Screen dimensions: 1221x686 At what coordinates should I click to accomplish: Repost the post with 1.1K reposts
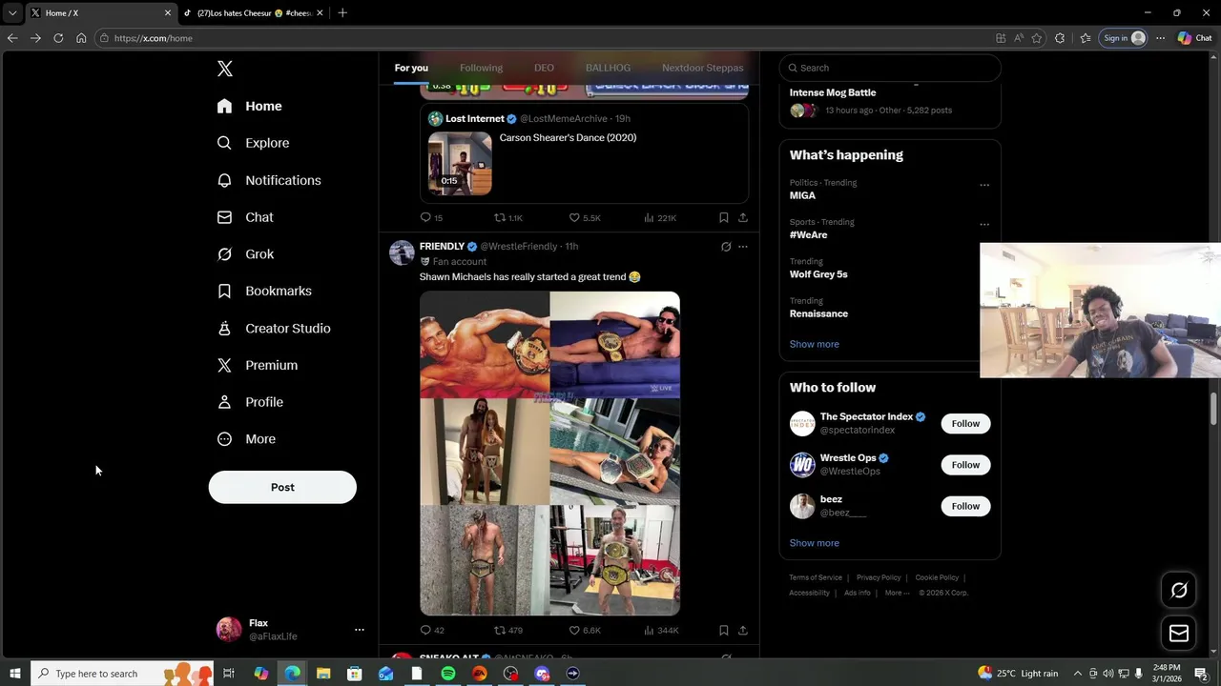[x=508, y=218]
